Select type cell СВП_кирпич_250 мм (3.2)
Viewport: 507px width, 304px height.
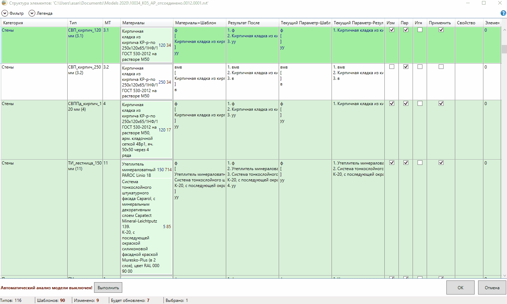tap(85, 82)
